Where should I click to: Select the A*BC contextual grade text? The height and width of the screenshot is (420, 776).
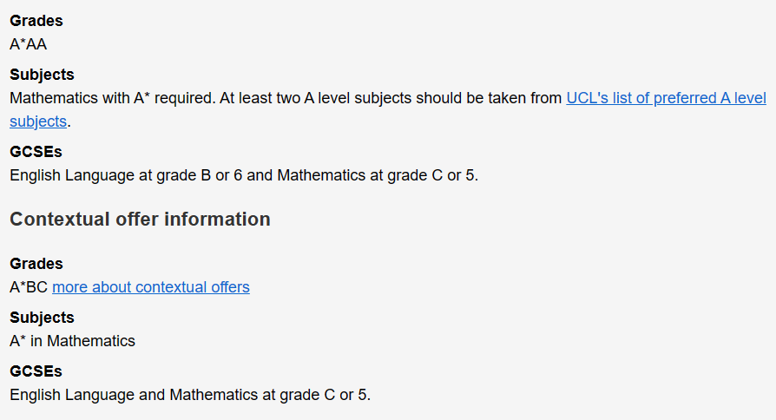[29, 287]
